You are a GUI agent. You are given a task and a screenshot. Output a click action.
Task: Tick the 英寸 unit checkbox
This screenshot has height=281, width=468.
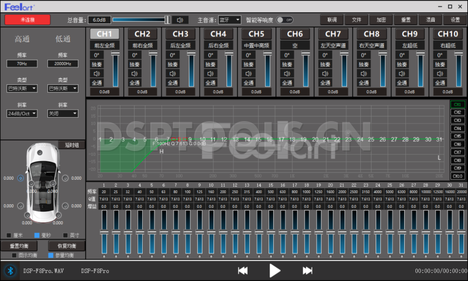[x=66, y=236]
